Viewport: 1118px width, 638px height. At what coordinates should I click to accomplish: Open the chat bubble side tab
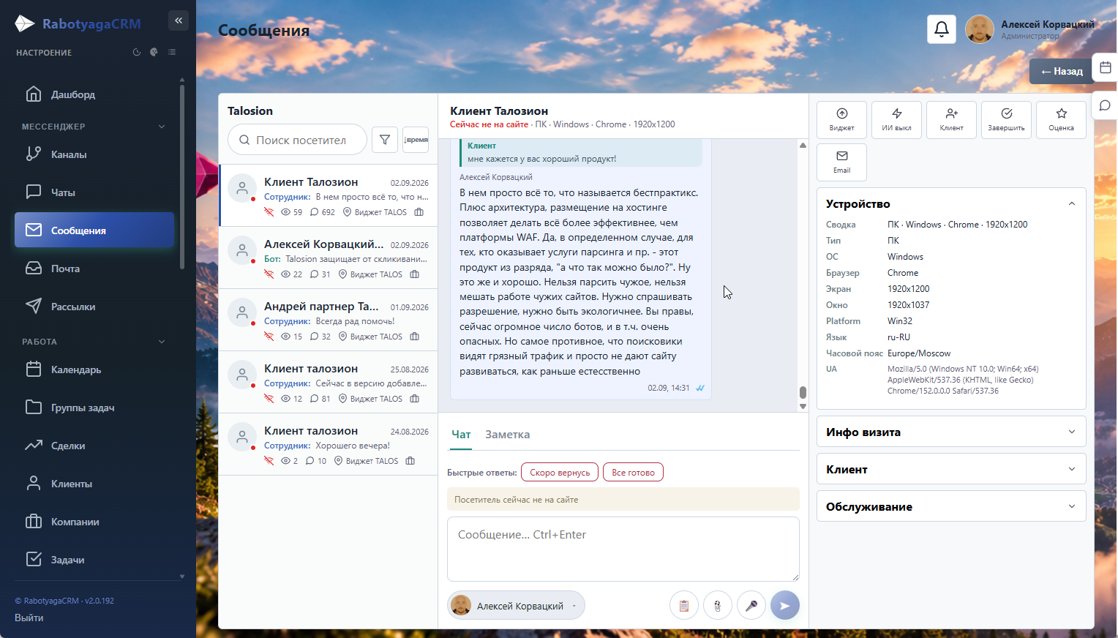1106,105
